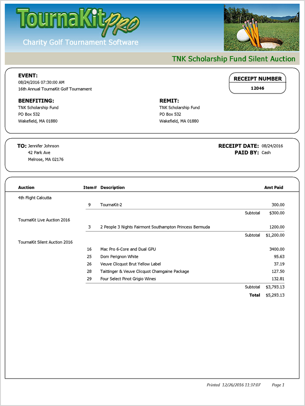Click the 'TournaKit-2' item description
Screen dimensions: 305x406
[x=111, y=205]
